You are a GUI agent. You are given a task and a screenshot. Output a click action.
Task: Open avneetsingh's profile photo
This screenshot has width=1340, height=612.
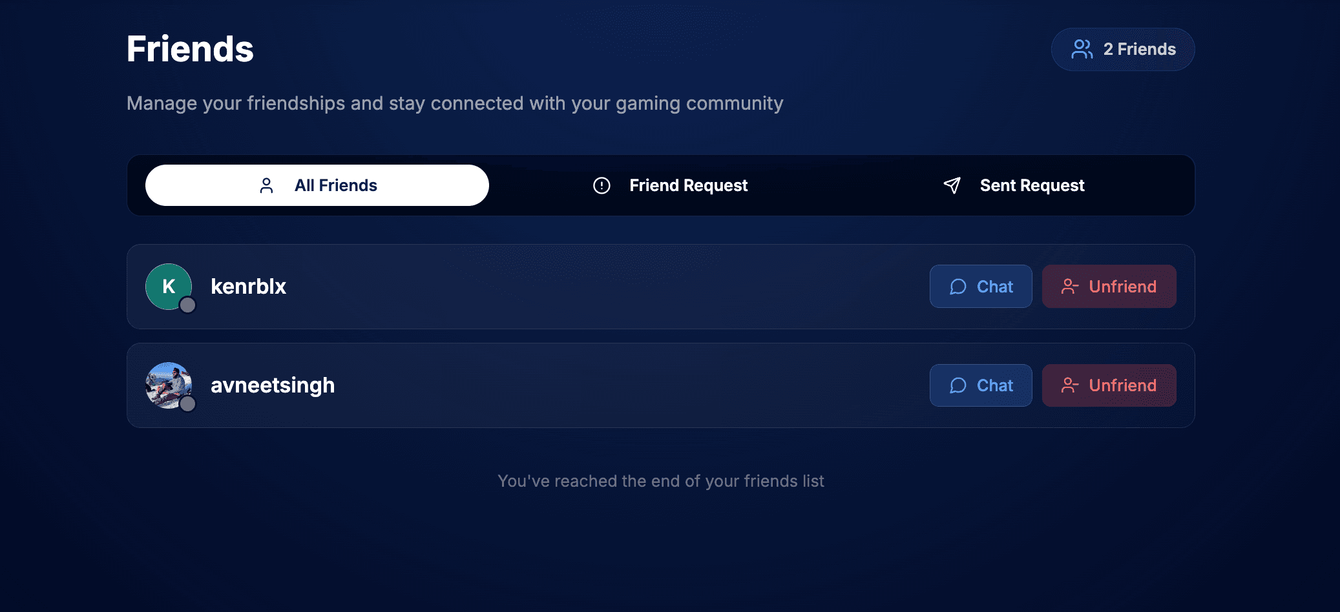[x=167, y=384]
